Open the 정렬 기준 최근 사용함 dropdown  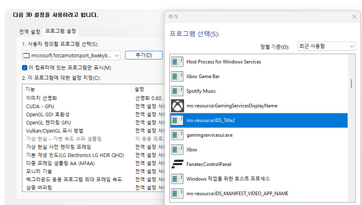click(326, 46)
